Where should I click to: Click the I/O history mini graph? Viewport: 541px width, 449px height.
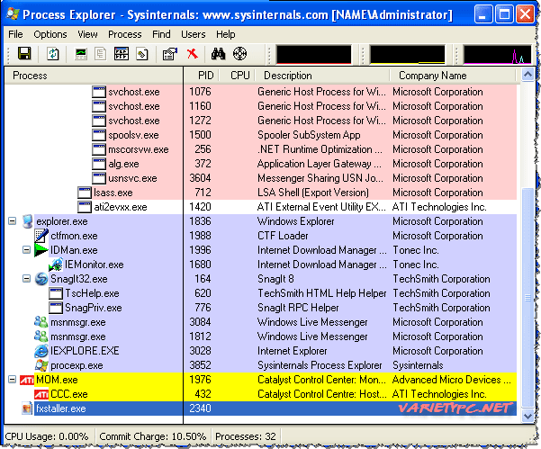point(497,54)
